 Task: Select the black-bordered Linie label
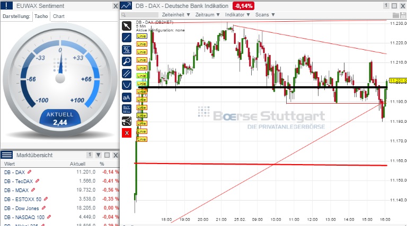[x=141, y=115]
